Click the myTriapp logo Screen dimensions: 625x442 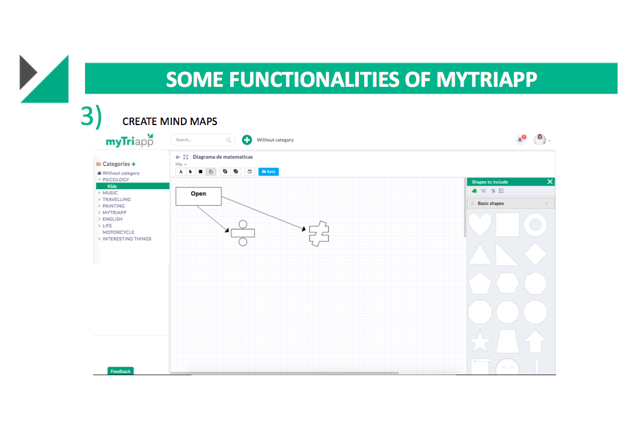130,141
